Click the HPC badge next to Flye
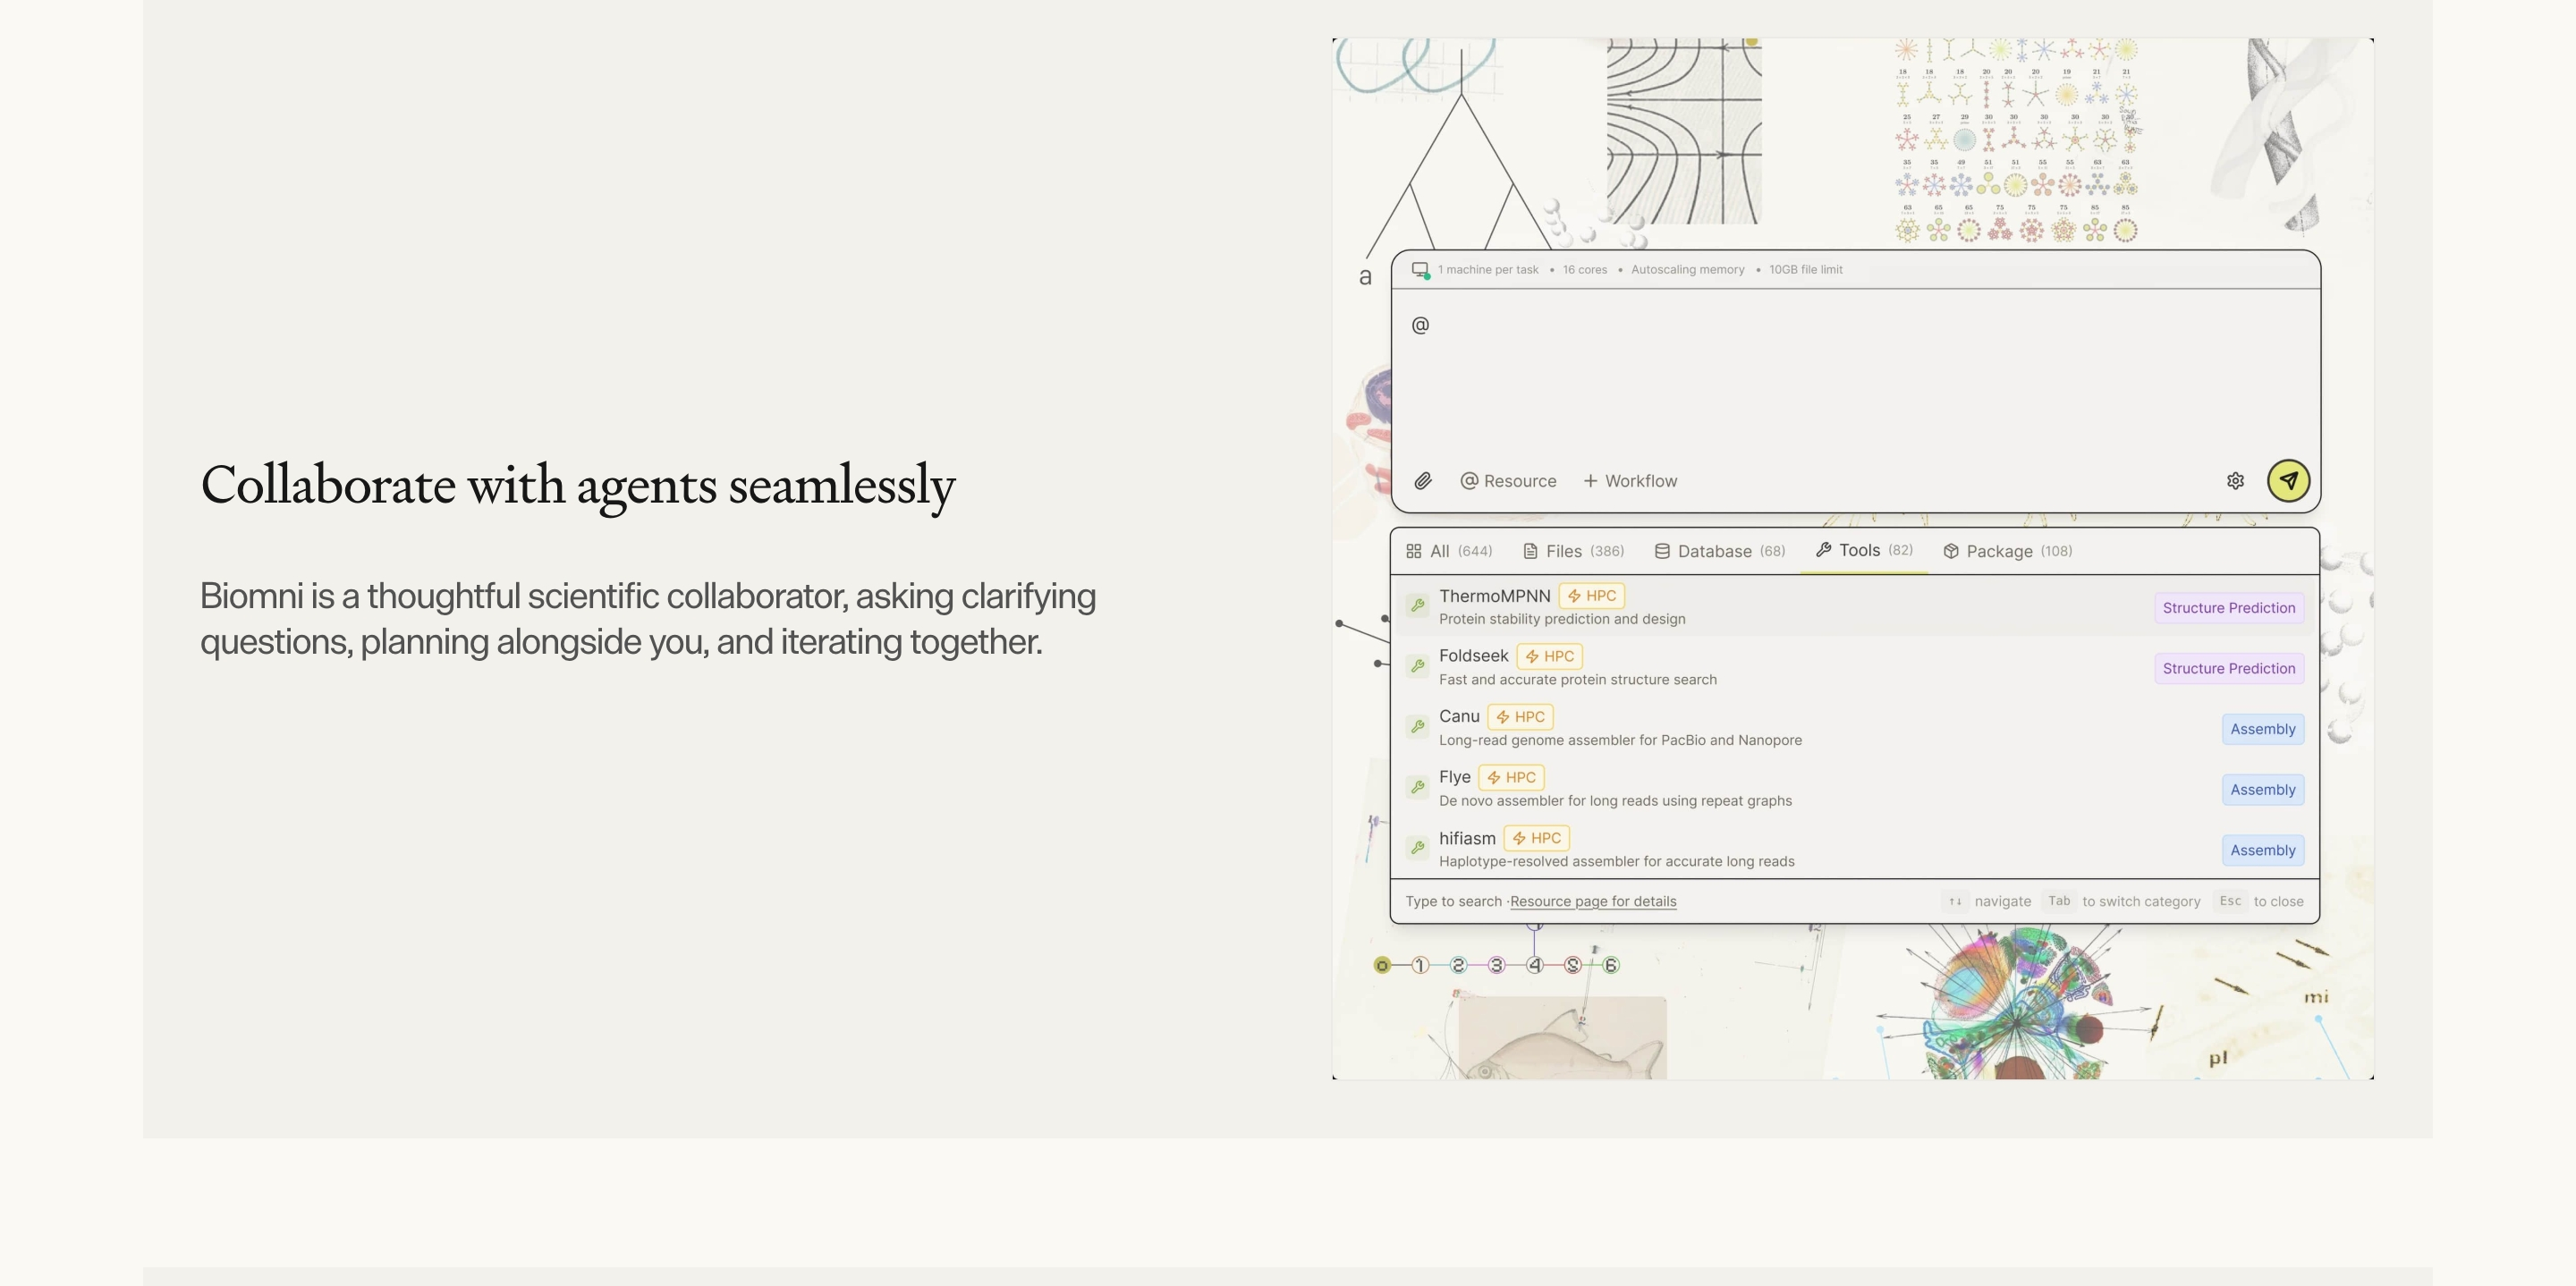The width and height of the screenshot is (2576, 1286). point(1511,777)
